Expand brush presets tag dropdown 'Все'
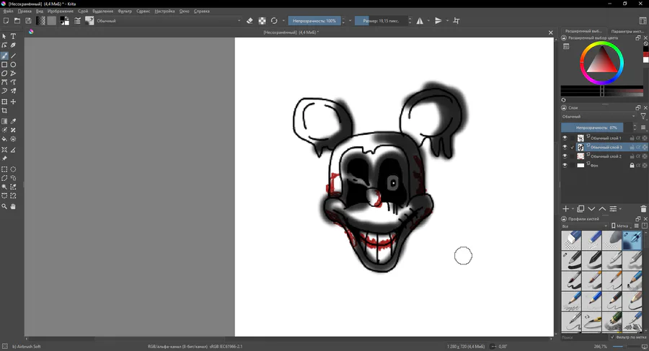The height and width of the screenshot is (351, 649). coord(585,226)
